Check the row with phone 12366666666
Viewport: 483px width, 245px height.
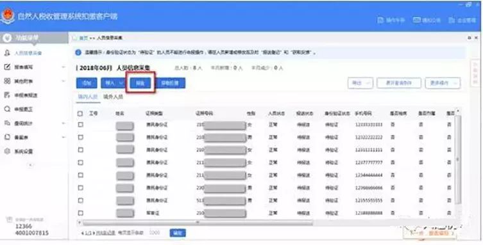coord(80,187)
